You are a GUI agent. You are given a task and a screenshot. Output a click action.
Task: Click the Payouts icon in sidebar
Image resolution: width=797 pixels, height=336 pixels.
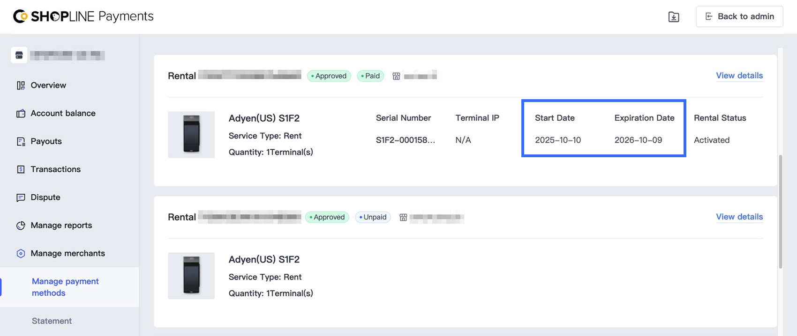tap(21, 141)
